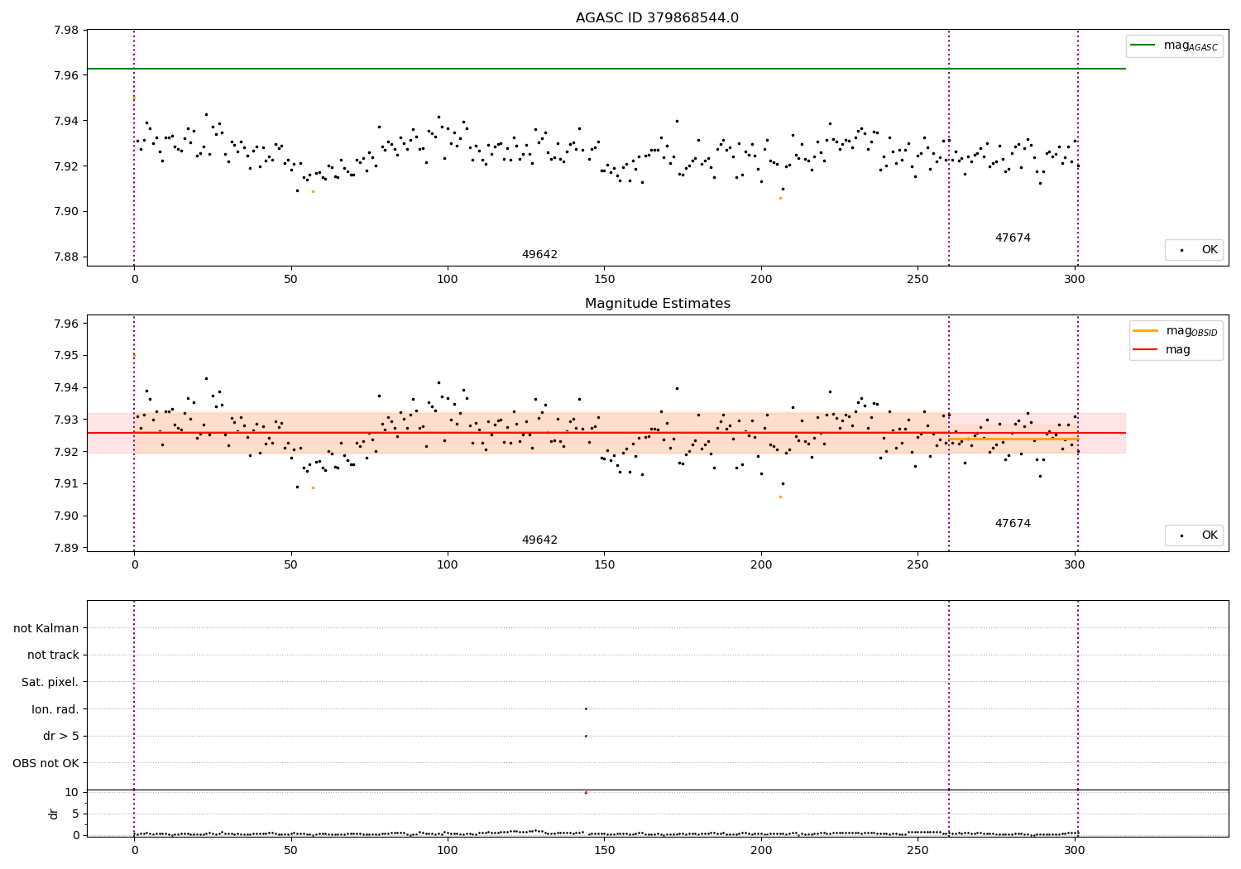Viewport: 1241px width, 869px height.
Task: Click the x-axis 150 tick of the top plot
Action: (x=604, y=280)
